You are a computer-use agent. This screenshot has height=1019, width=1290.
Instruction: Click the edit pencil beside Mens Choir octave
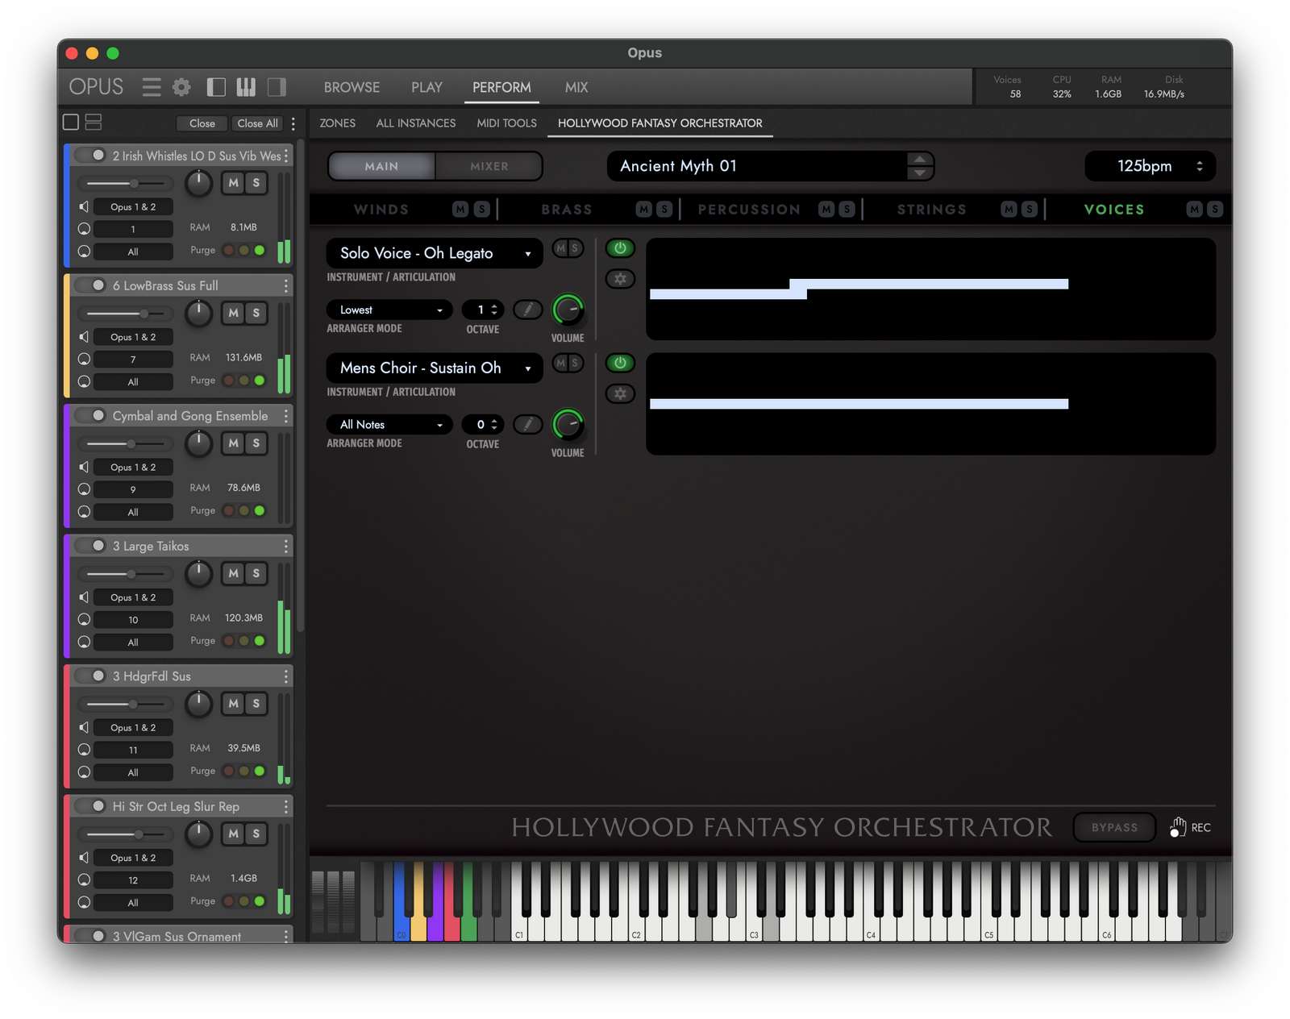527,424
